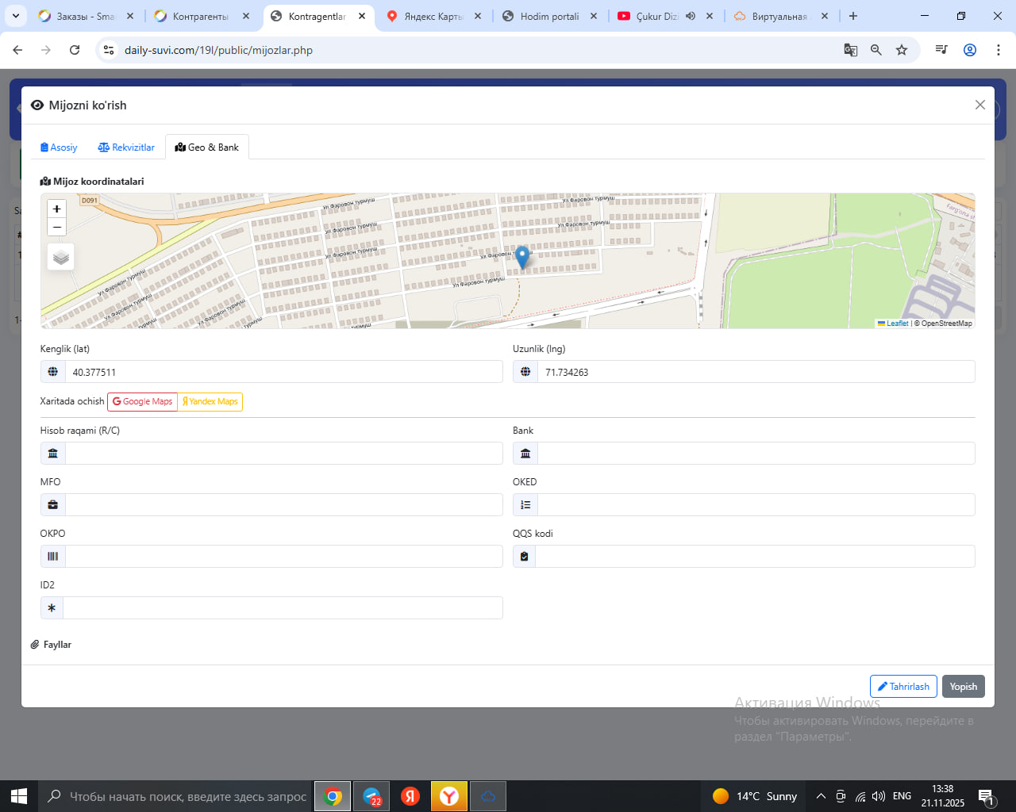Select the Geo & Bank tab
1016x812 pixels.
click(207, 147)
